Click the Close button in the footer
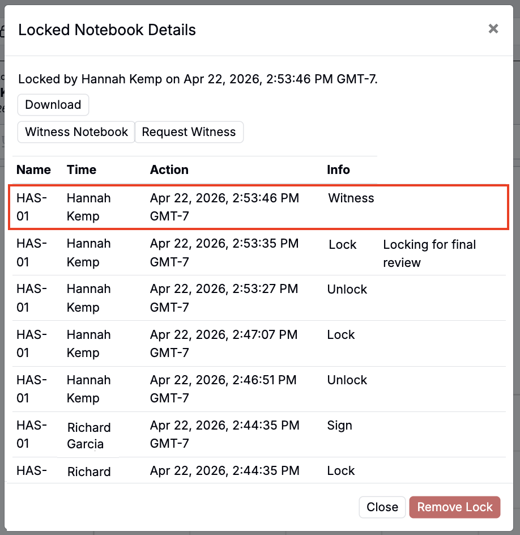This screenshot has height=535, width=520. click(382, 507)
